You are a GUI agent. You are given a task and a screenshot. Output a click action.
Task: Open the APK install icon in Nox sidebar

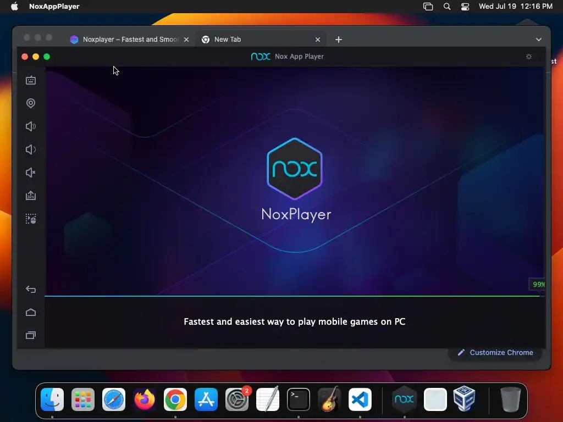pyautogui.click(x=31, y=196)
